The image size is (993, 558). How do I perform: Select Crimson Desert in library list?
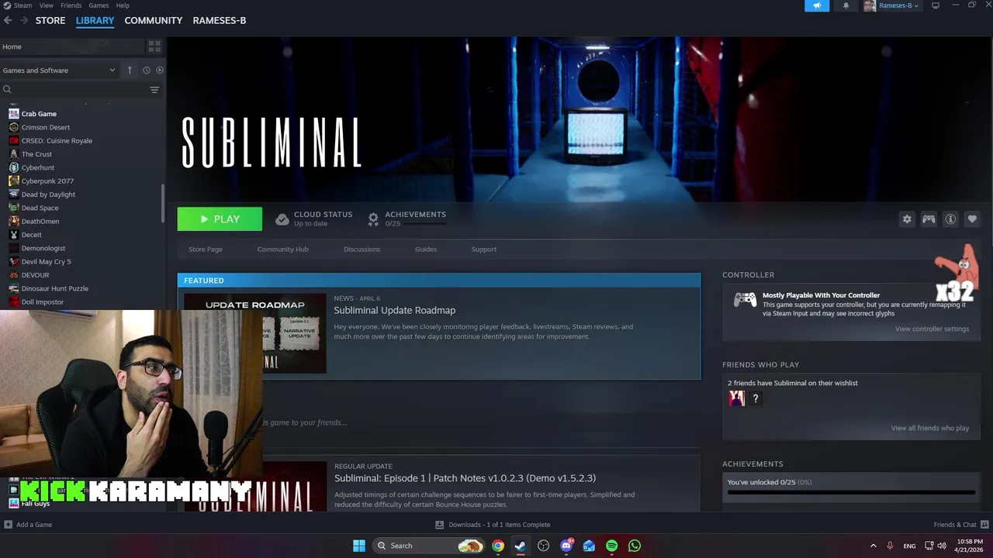coord(46,127)
